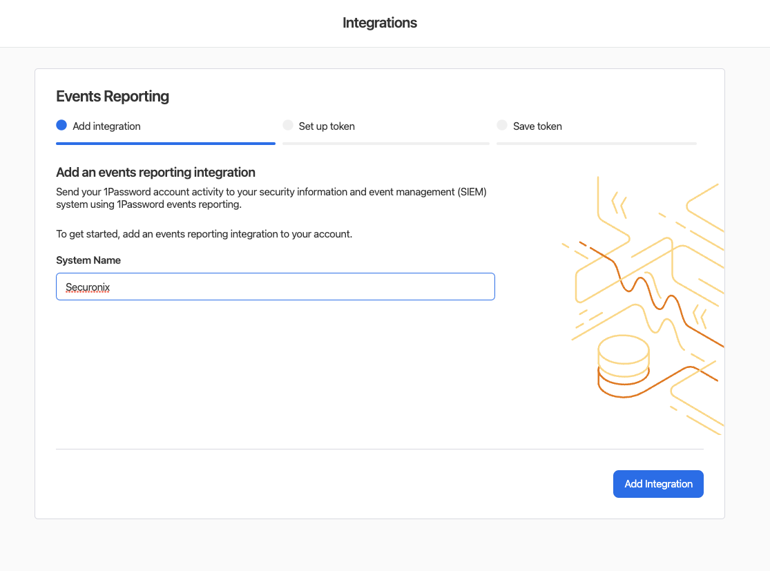
Task: Click the blue Add integration step circle
Action: click(x=61, y=126)
